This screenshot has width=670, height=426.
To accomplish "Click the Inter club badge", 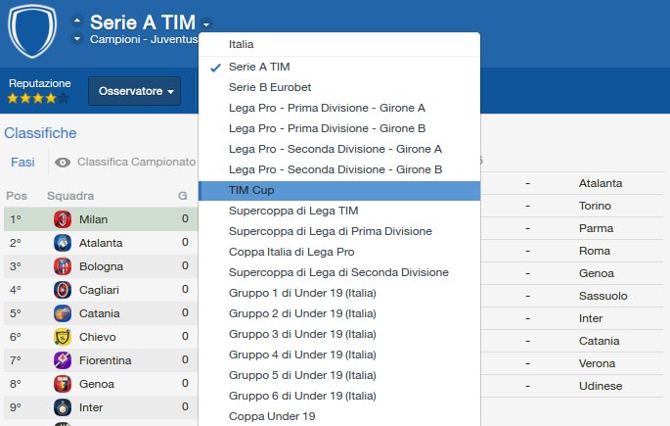I will tap(63, 407).
